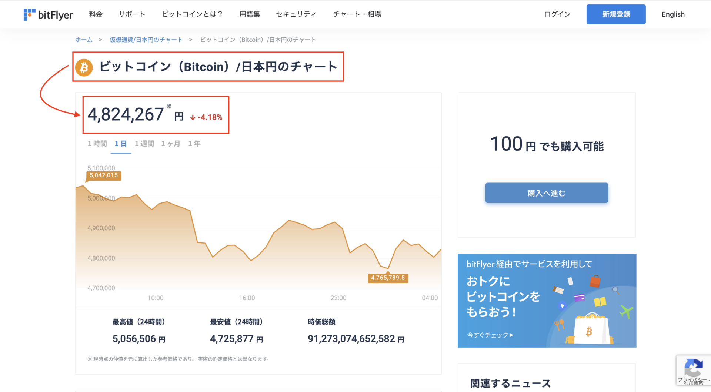Click the 5,042,015 high marker on chart

pos(104,175)
